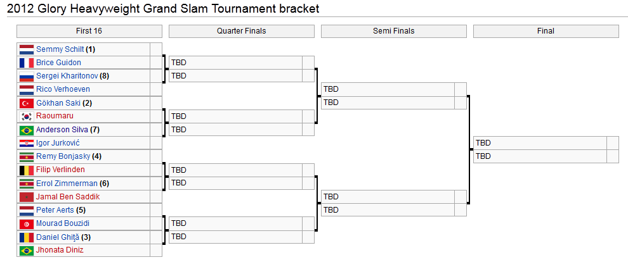Click the Russian flag beside Sergei Kharitonov
628x262 pixels.
[x=26, y=76]
